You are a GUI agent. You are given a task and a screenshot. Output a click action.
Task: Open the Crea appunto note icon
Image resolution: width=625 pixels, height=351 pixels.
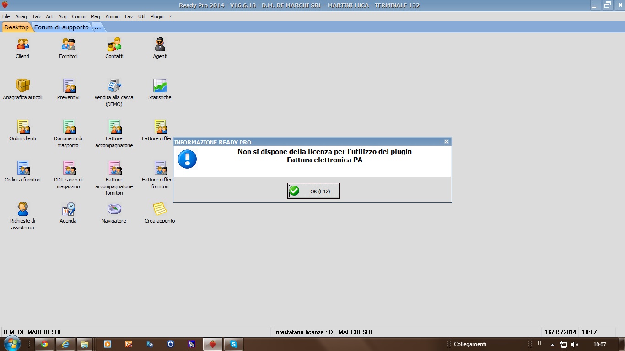point(160,209)
